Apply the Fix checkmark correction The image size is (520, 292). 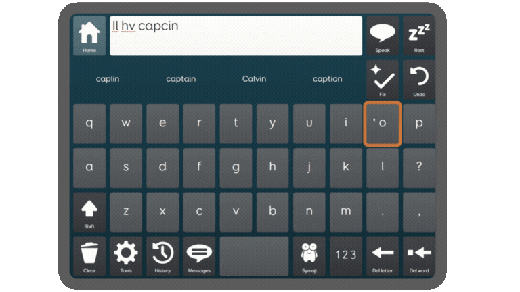[x=383, y=80]
